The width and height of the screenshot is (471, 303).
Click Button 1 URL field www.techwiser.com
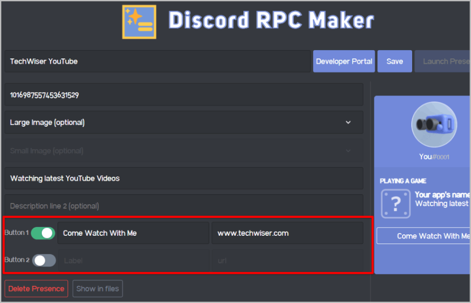point(287,233)
